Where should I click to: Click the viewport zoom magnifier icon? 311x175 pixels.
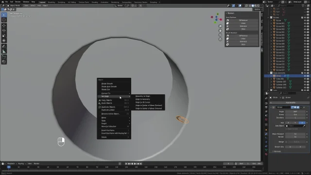coord(220,26)
